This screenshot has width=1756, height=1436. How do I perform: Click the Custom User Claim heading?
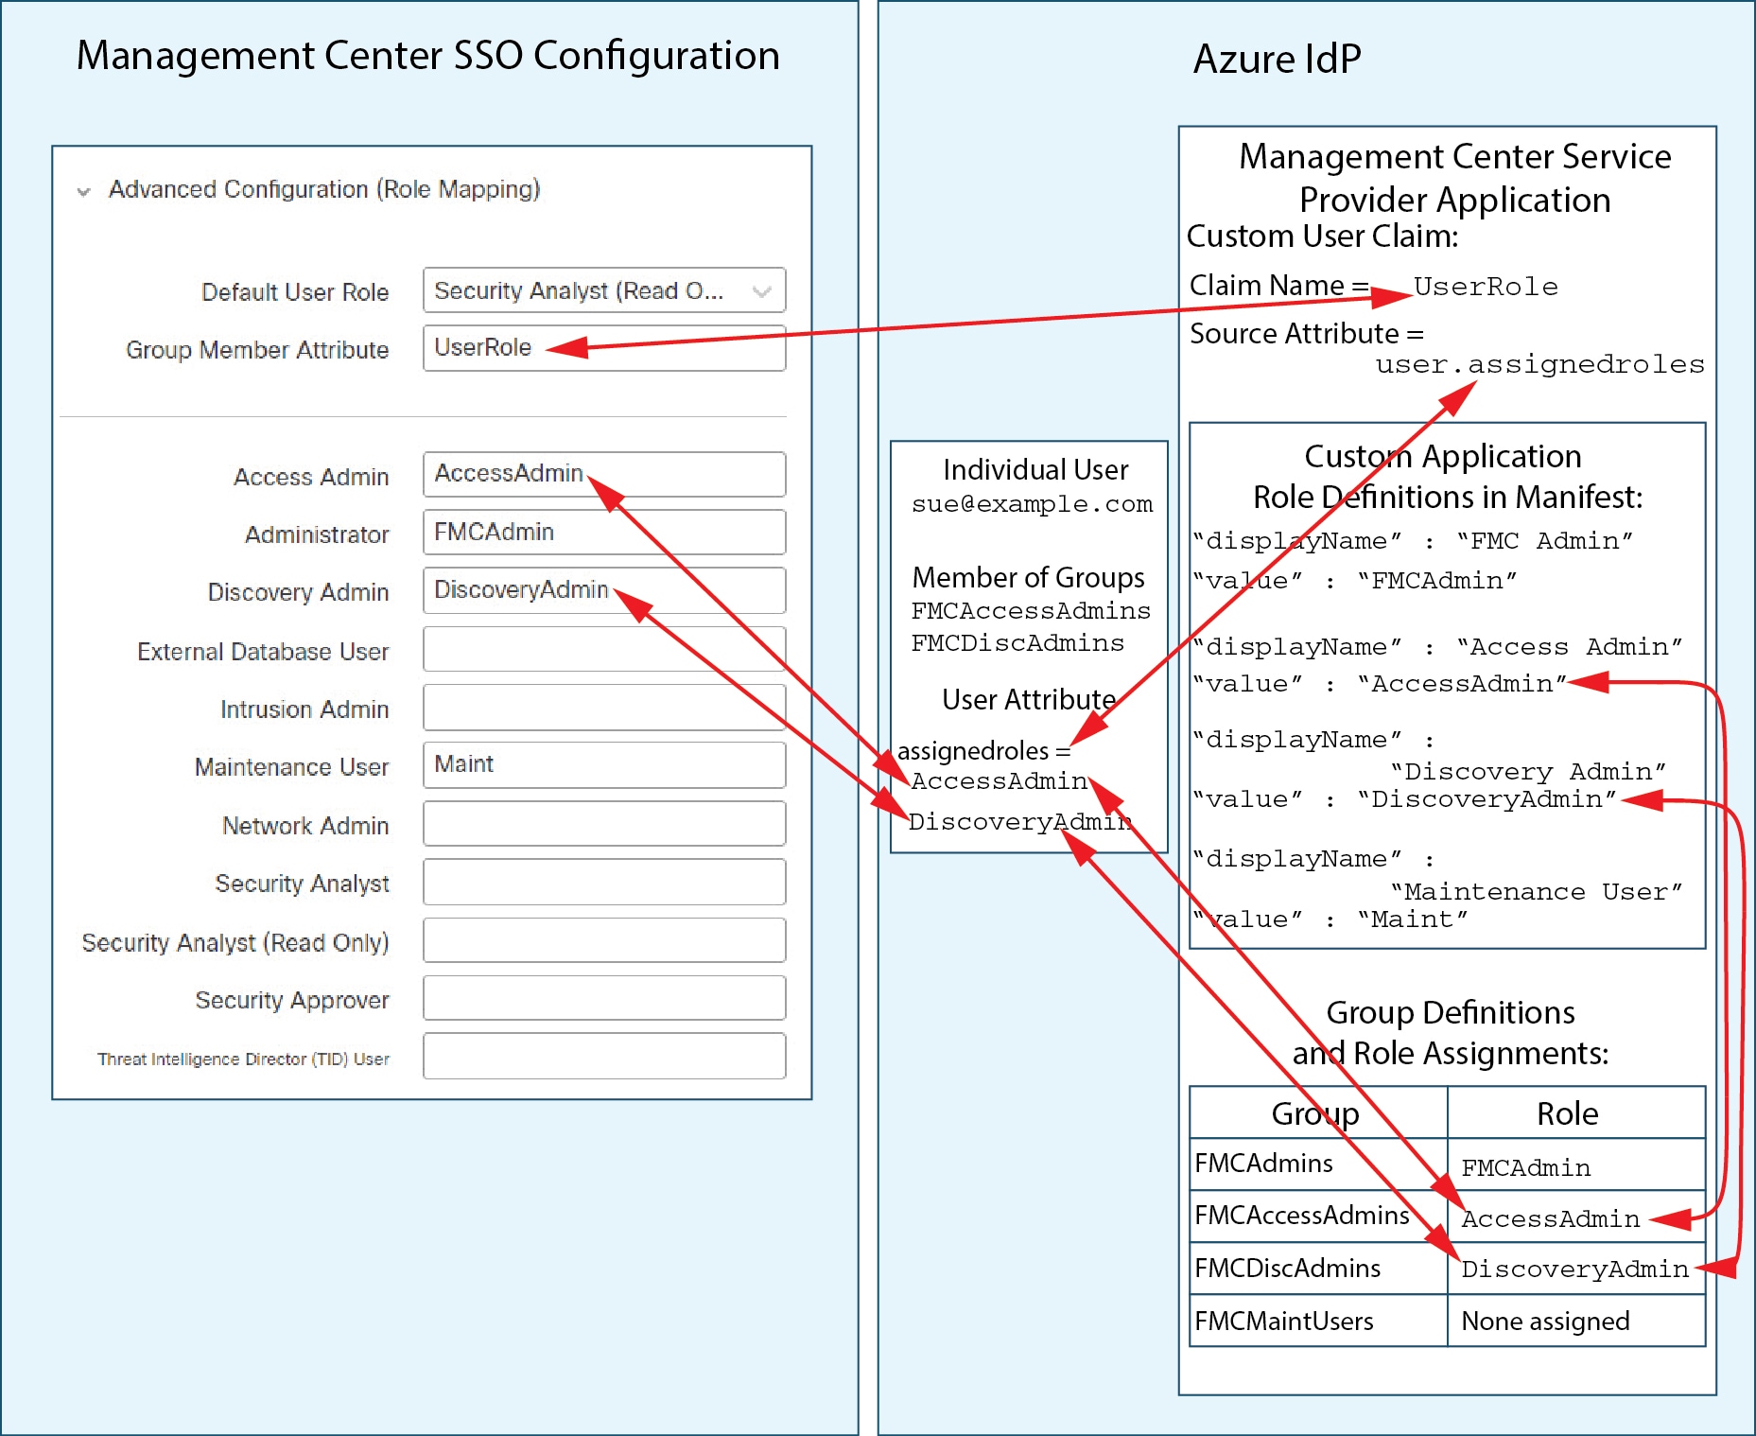pos(1323,236)
